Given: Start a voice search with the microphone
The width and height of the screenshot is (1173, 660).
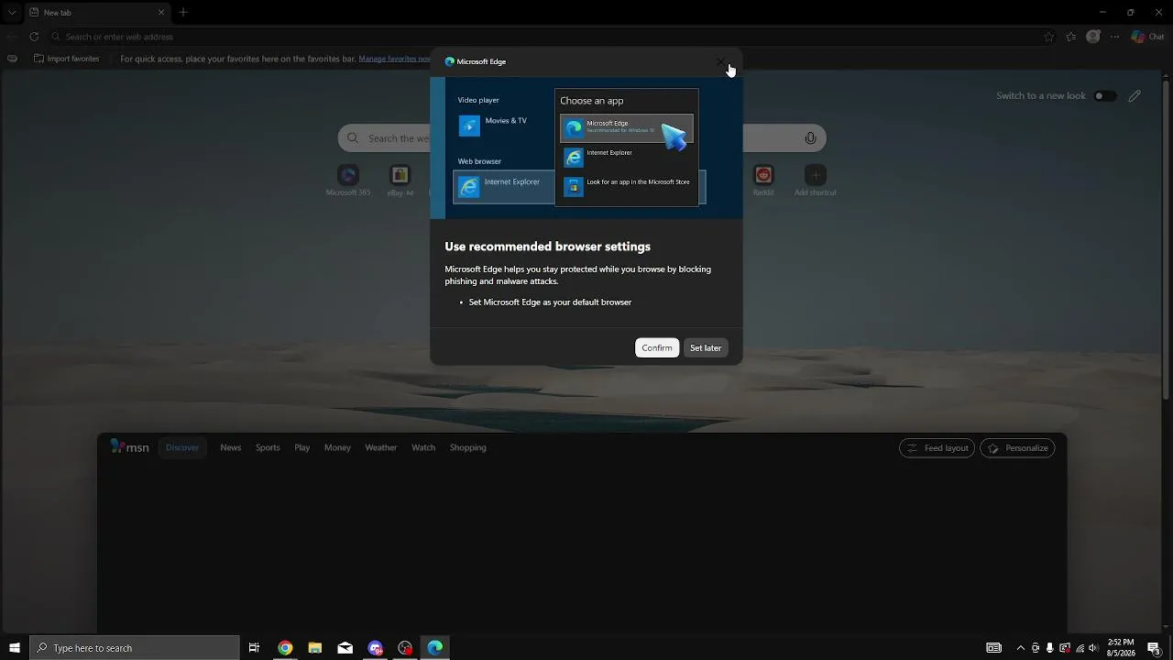Looking at the screenshot, I should click(x=810, y=138).
